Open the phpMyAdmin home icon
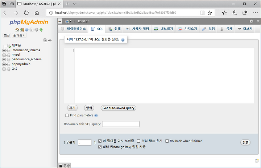Image resolution: width=261 pixels, height=168 pixels. [17, 30]
